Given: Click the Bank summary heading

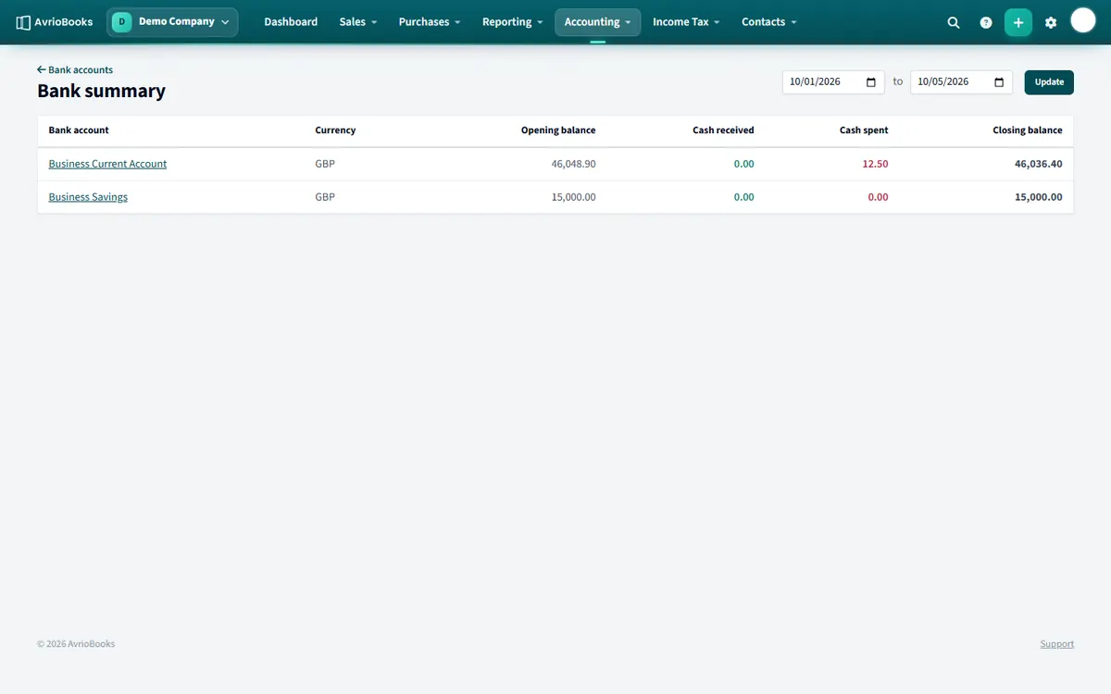Looking at the screenshot, I should click(x=101, y=91).
